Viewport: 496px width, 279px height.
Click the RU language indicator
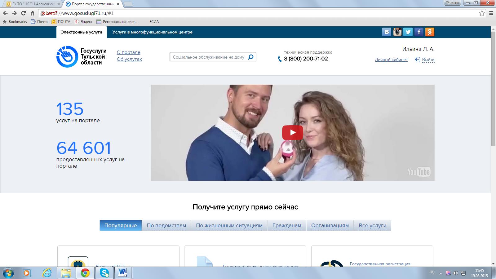coord(432,272)
